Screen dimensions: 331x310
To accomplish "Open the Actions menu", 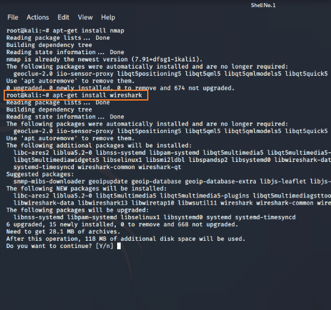I will (x=38, y=17).
